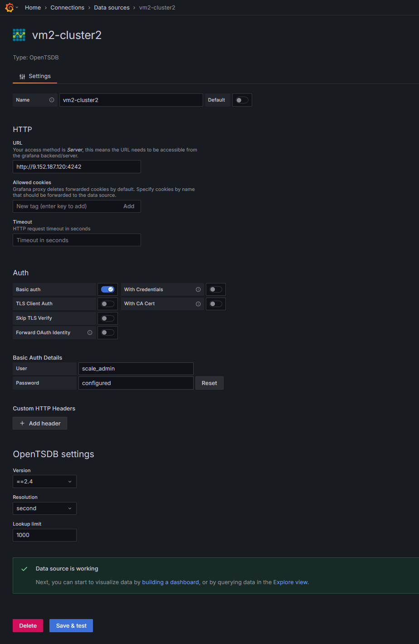Focus the Timeout in seconds field
This screenshot has width=419, height=644.
77,240
